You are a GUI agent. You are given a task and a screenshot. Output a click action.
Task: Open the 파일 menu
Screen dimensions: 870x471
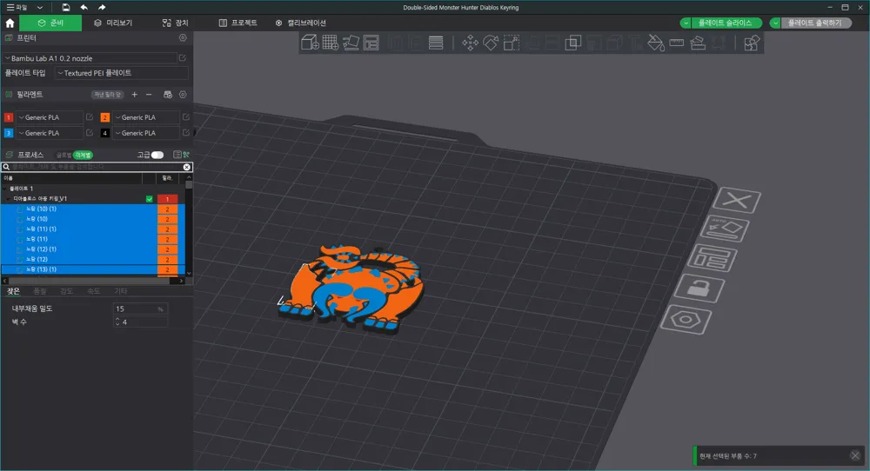[x=17, y=7]
